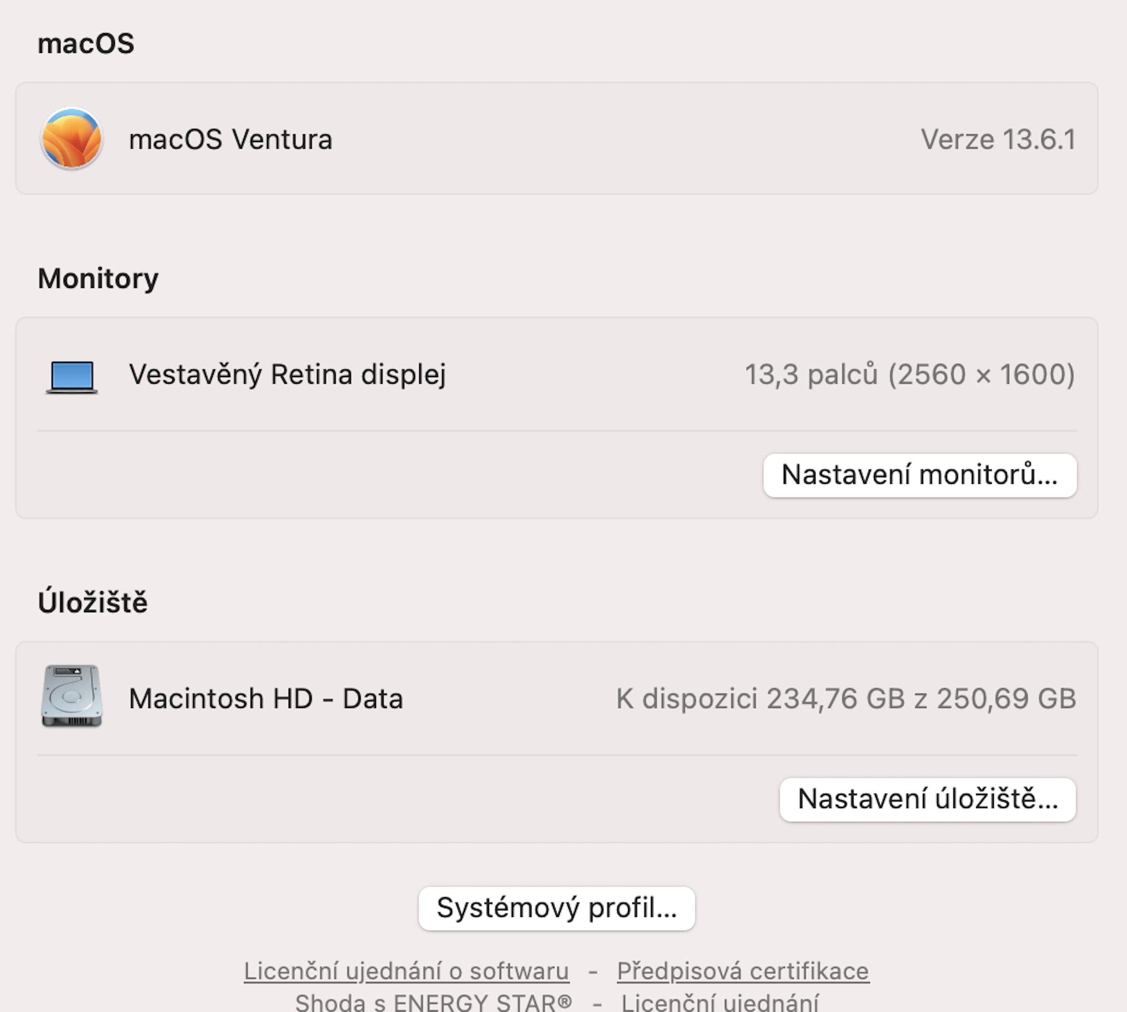Open Nastavení úložiště settings
1127x1012 pixels.
928,799
